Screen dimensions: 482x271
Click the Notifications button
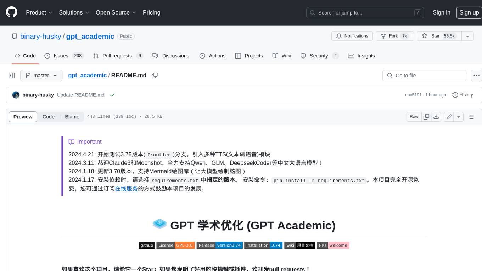[x=352, y=36]
